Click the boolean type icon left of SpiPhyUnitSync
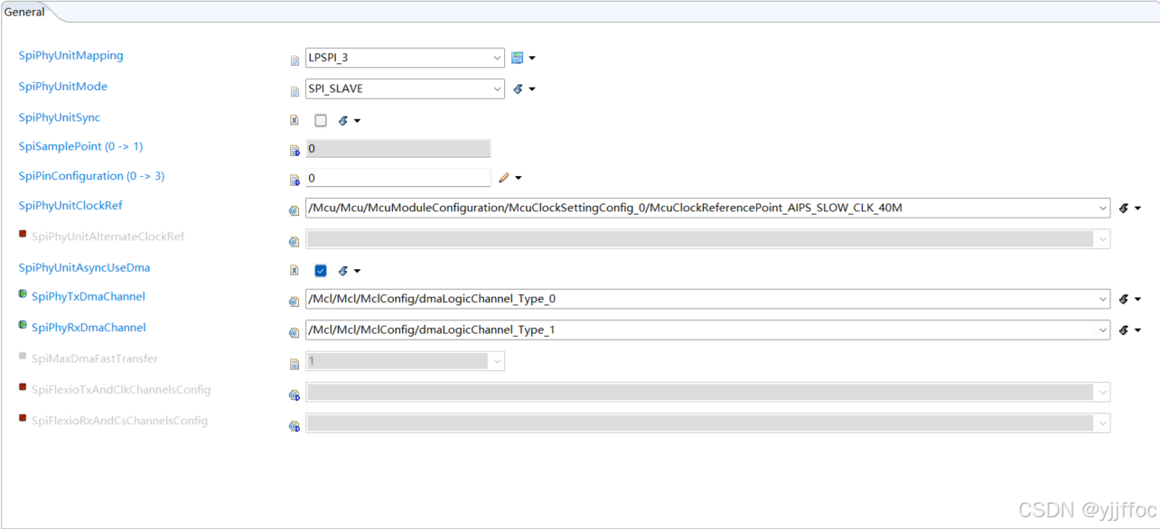The height and width of the screenshot is (529, 1160). coord(295,120)
